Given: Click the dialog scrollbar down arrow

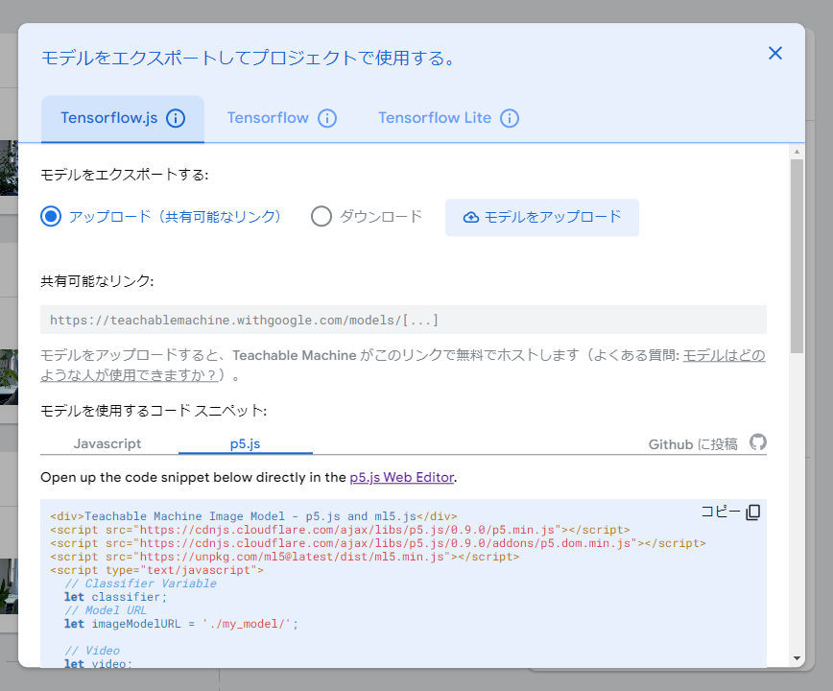Looking at the screenshot, I should [797, 658].
